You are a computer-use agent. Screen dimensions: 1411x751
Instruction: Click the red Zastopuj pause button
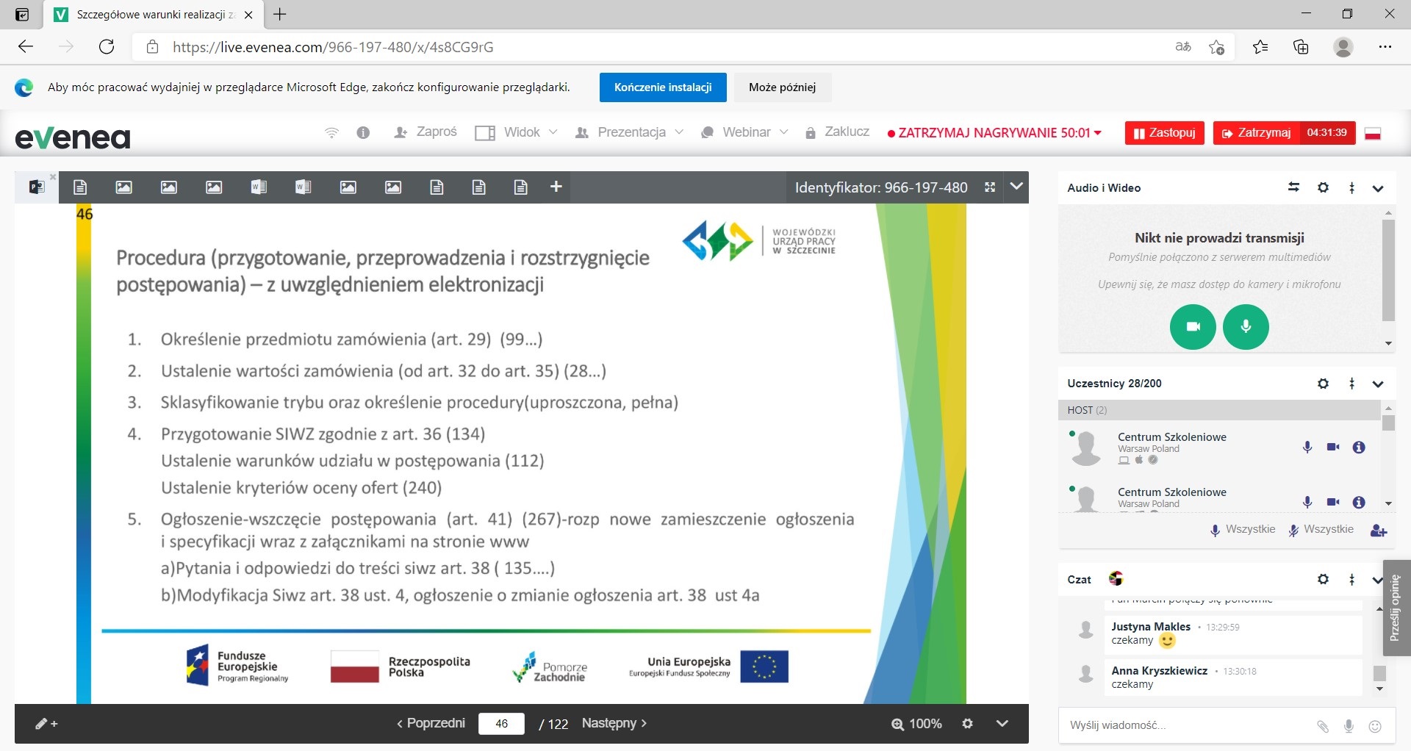(1165, 133)
